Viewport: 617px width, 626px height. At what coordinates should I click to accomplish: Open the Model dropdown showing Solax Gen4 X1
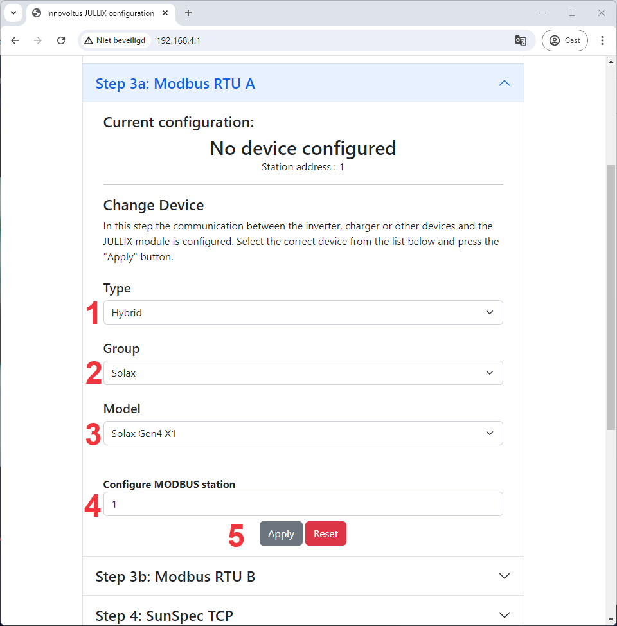coord(303,433)
